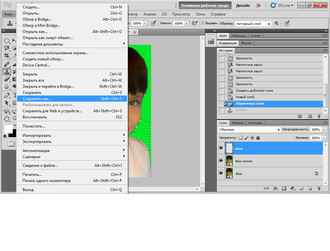Select the Clone Stamp tool in toolbox
Viewport: 330px width, 251px height.
coord(7,72)
